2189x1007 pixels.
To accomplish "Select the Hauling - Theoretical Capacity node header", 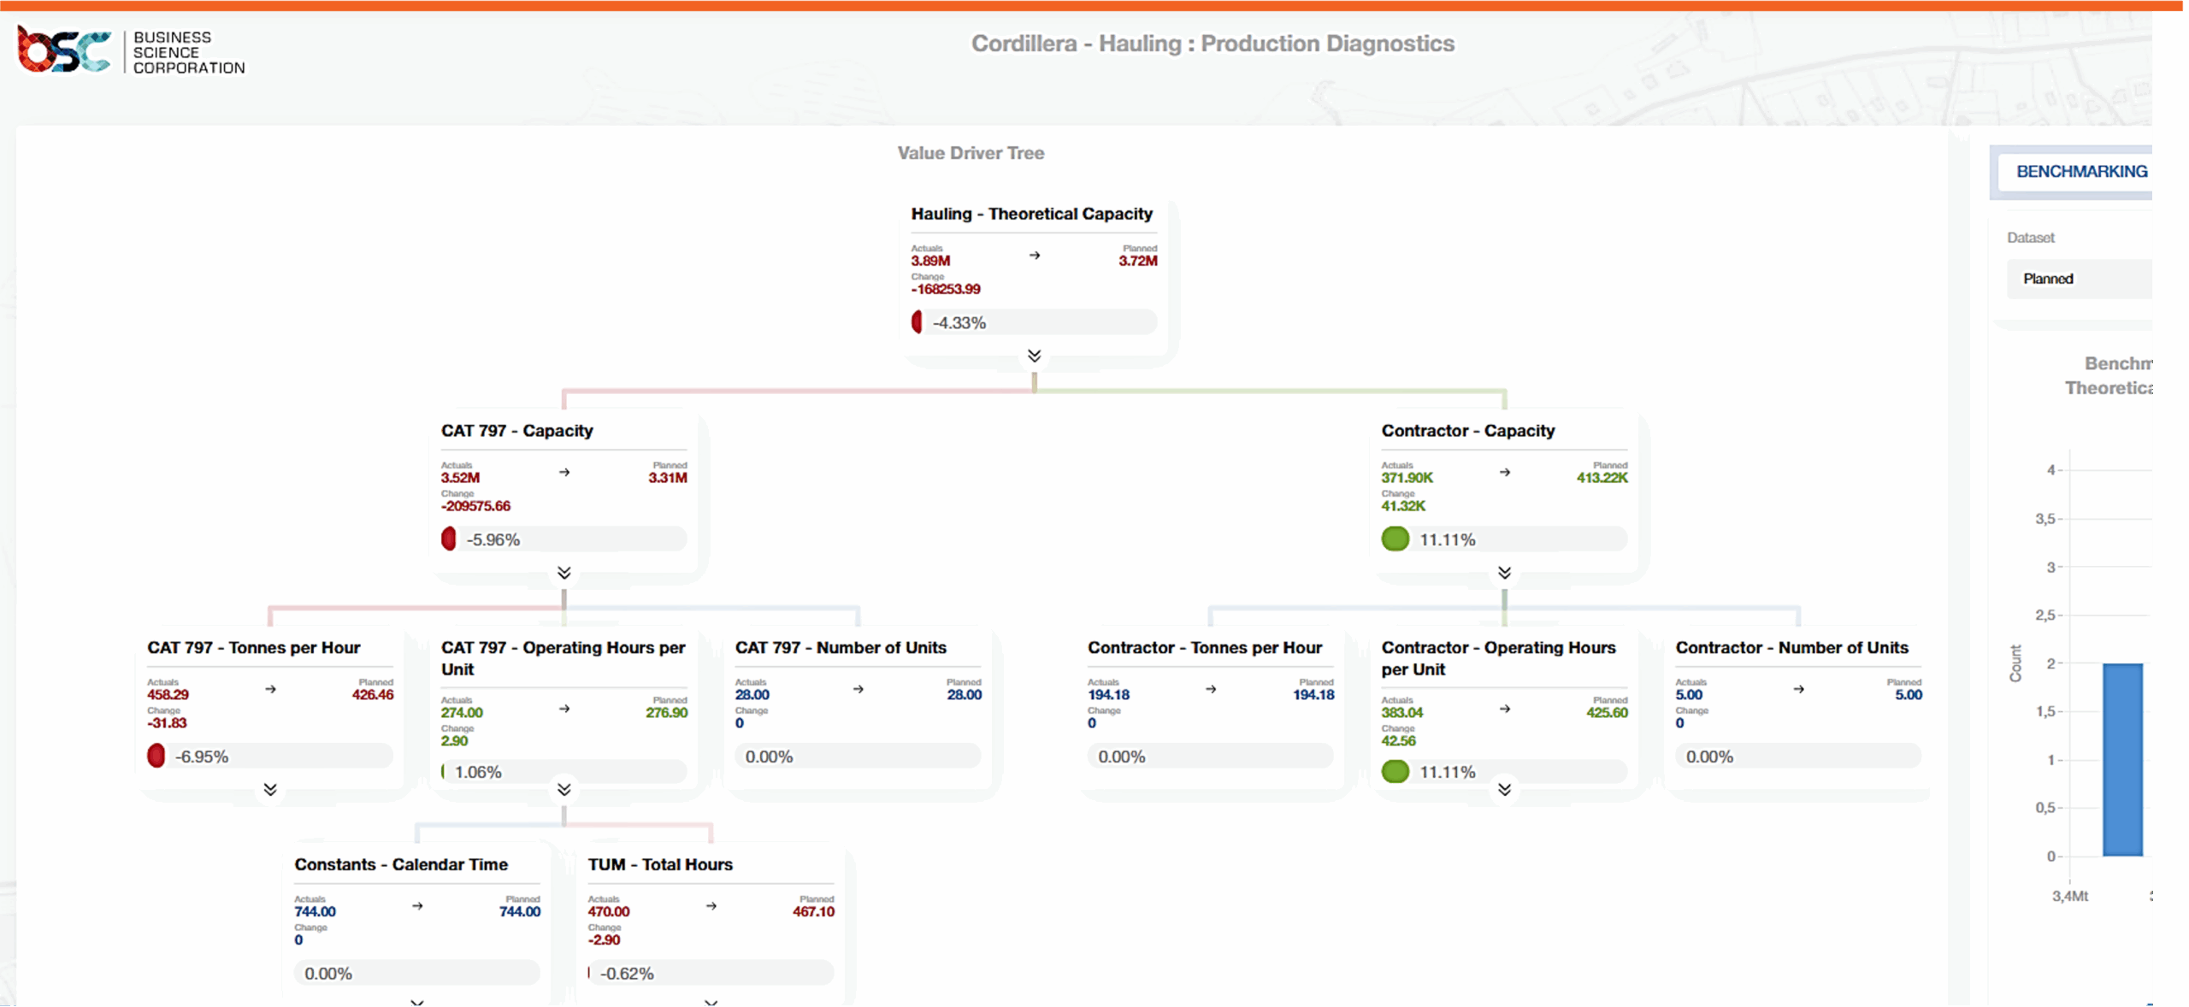I will [x=1031, y=214].
